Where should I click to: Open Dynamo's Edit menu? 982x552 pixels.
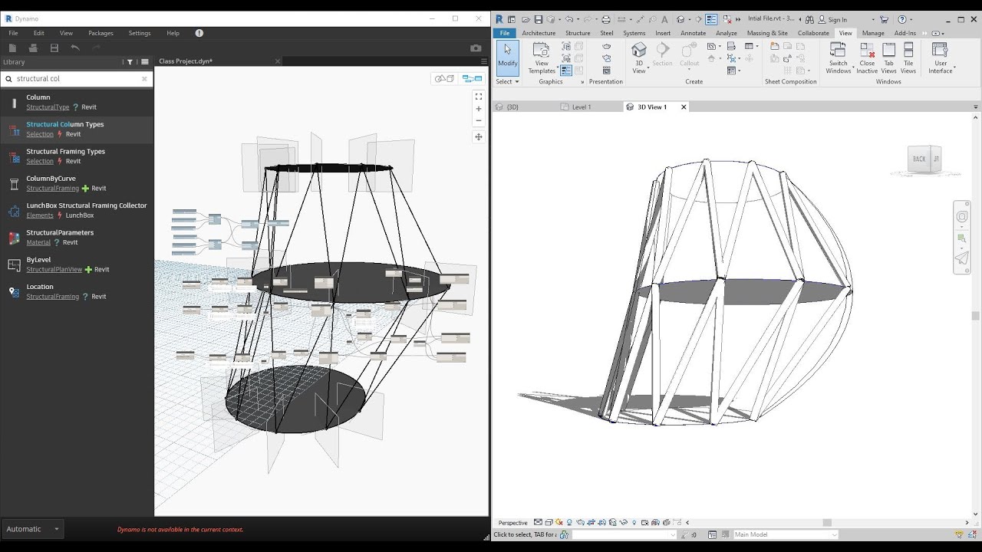point(39,33)
